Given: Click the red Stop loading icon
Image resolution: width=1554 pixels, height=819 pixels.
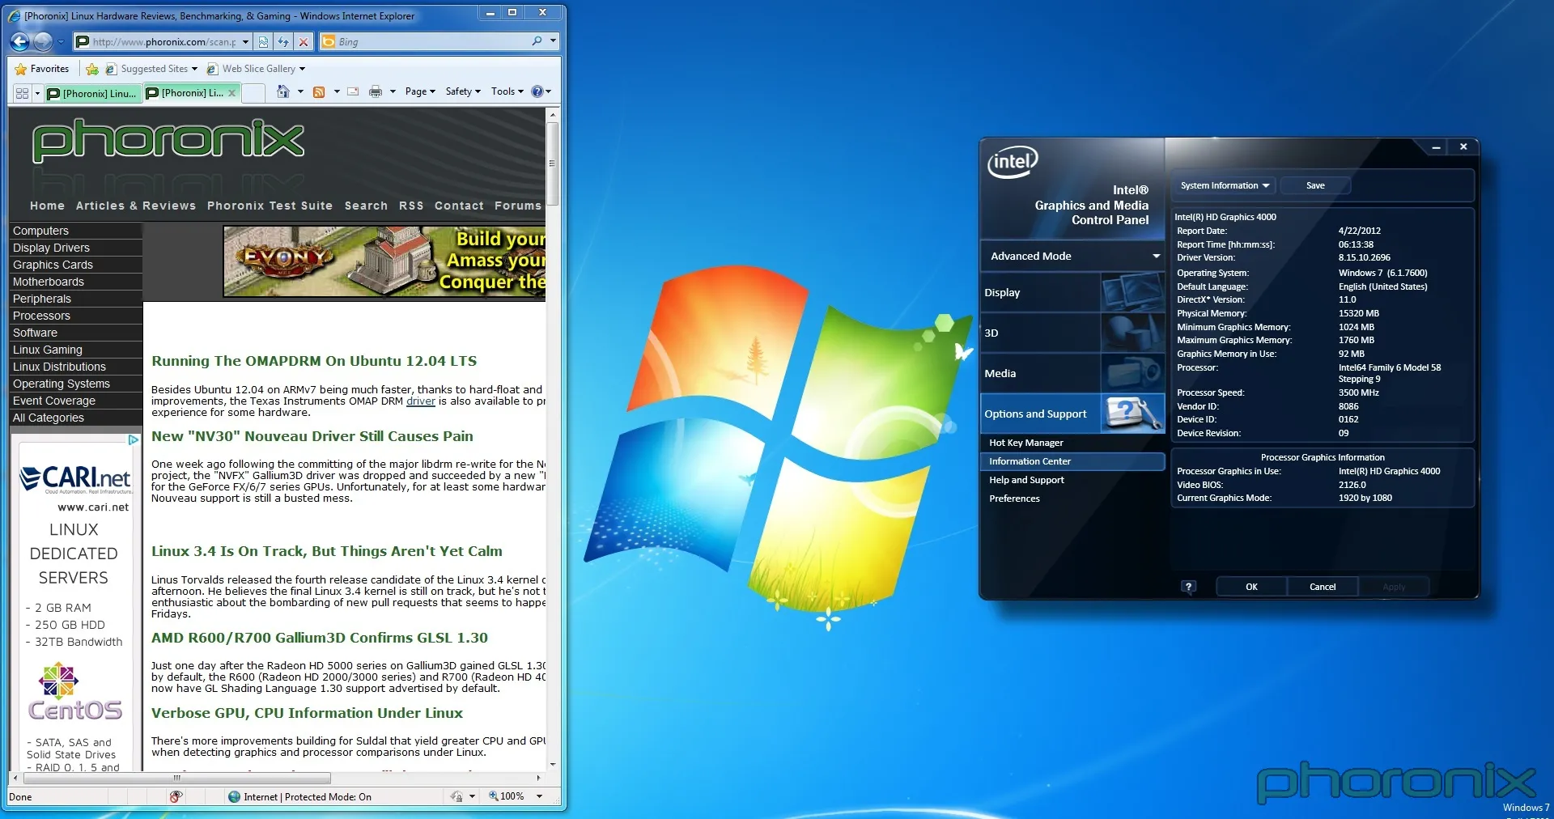Looking at the screenshot, I should click(x=303, y=41).
